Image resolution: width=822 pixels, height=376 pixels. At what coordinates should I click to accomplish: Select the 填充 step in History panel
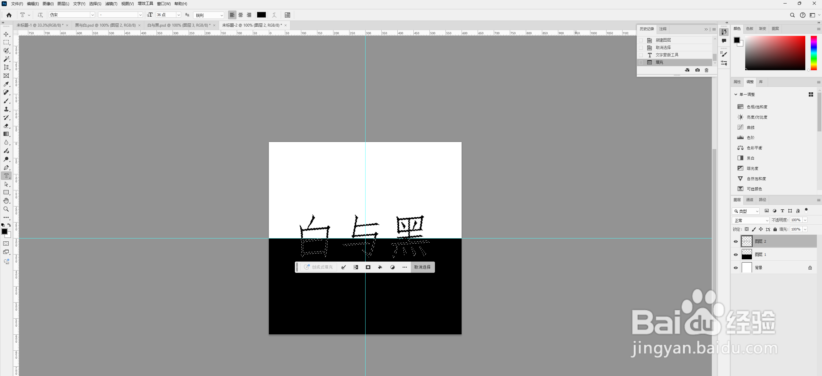coord(659,62)
